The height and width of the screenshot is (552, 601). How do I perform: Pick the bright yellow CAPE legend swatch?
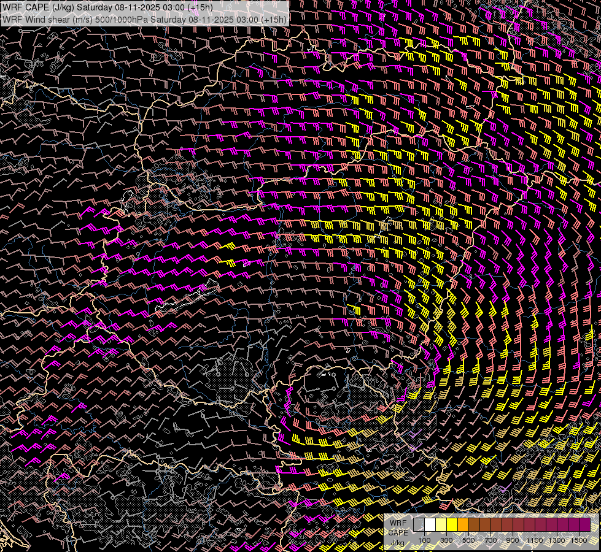452,525
